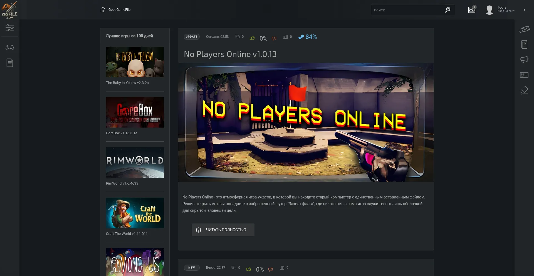Click the ЧИТАТЬ ПОЛНОСТЬЮ button
534x276 pixels.
point(223,230)
